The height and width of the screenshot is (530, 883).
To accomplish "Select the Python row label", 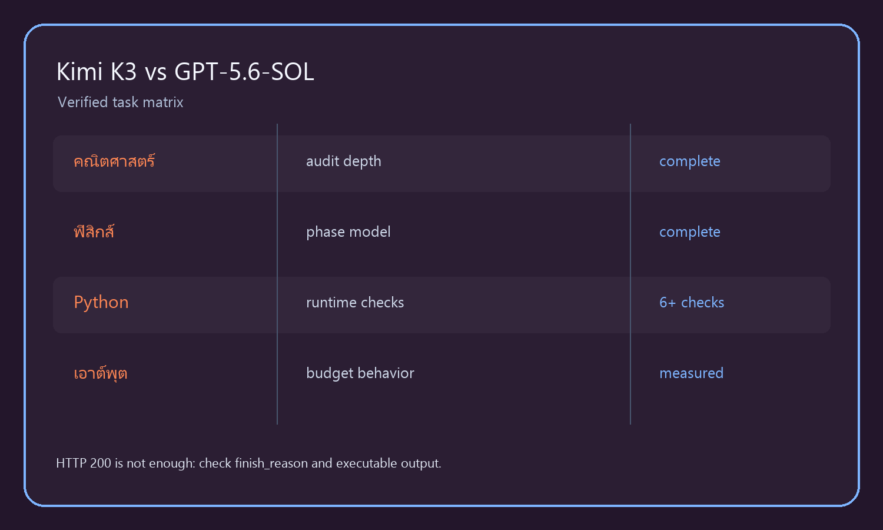I will point(101,303).
